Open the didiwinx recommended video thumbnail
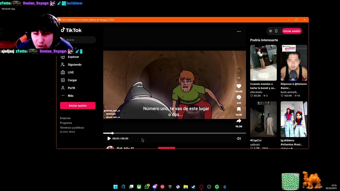Screen dimensions: 340x191 click(294, 119)
